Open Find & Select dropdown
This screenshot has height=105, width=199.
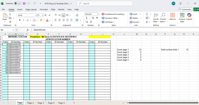[x=163, y=18]
